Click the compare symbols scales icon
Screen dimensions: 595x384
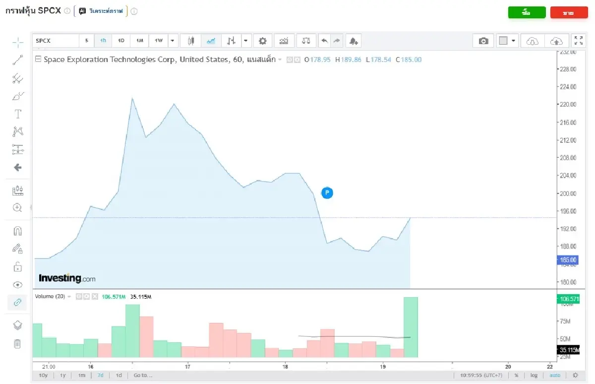[306, 41]
